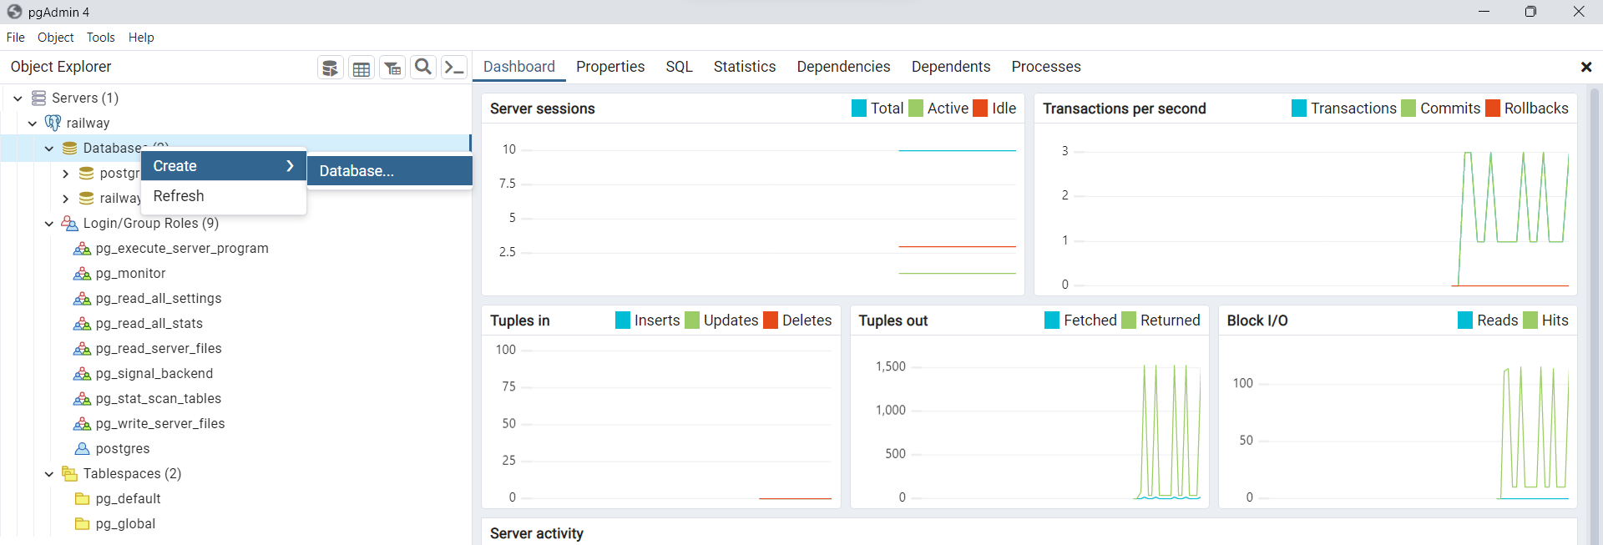Open the Dependencies tab
This screenshot has height=545, width=1603.
(843, 67)
